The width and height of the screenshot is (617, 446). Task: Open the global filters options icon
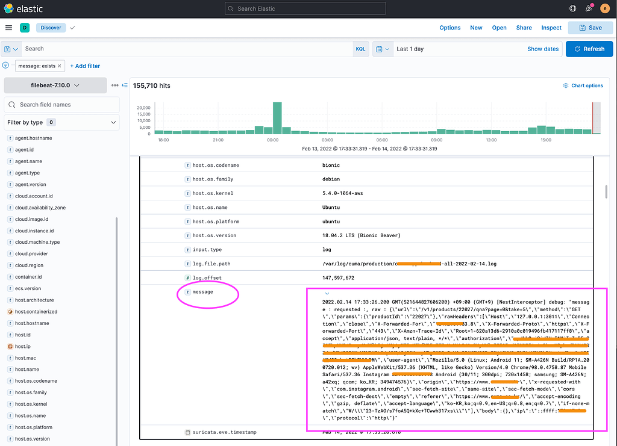point(5,66)
